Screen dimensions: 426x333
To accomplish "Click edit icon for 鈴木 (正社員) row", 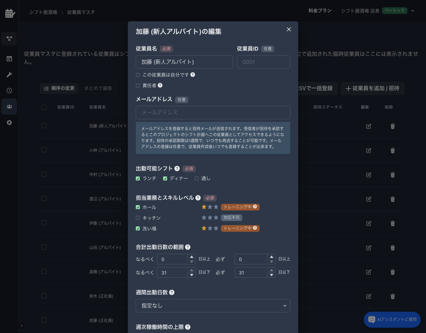I will pos(369,296).
